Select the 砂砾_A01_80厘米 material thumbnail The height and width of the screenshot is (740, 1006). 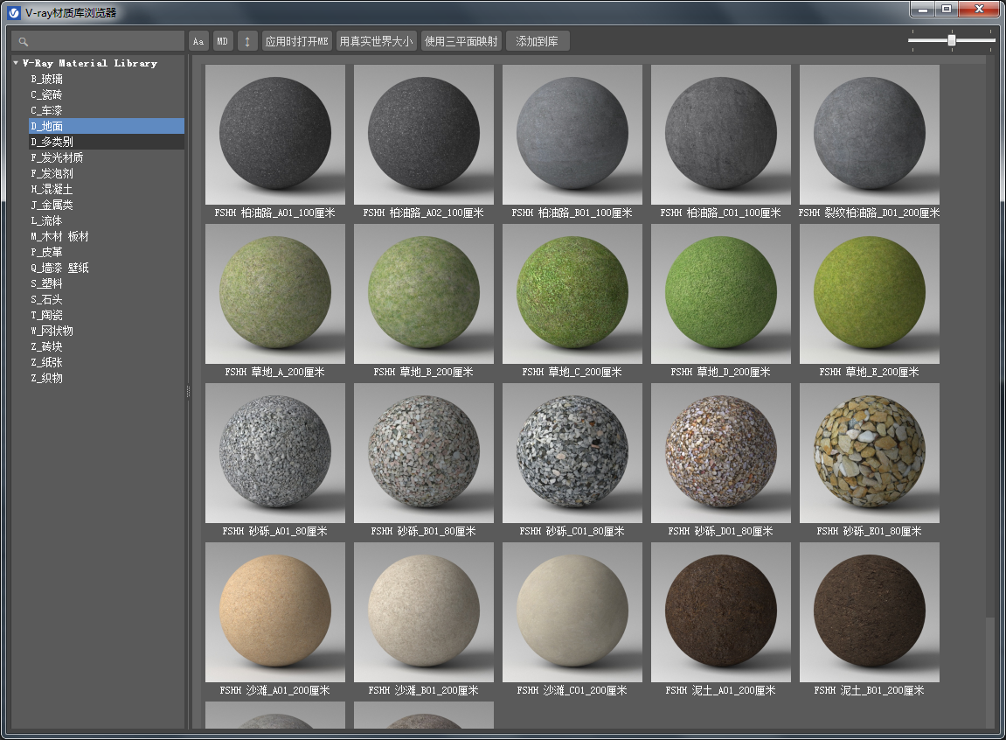[275, 453]
